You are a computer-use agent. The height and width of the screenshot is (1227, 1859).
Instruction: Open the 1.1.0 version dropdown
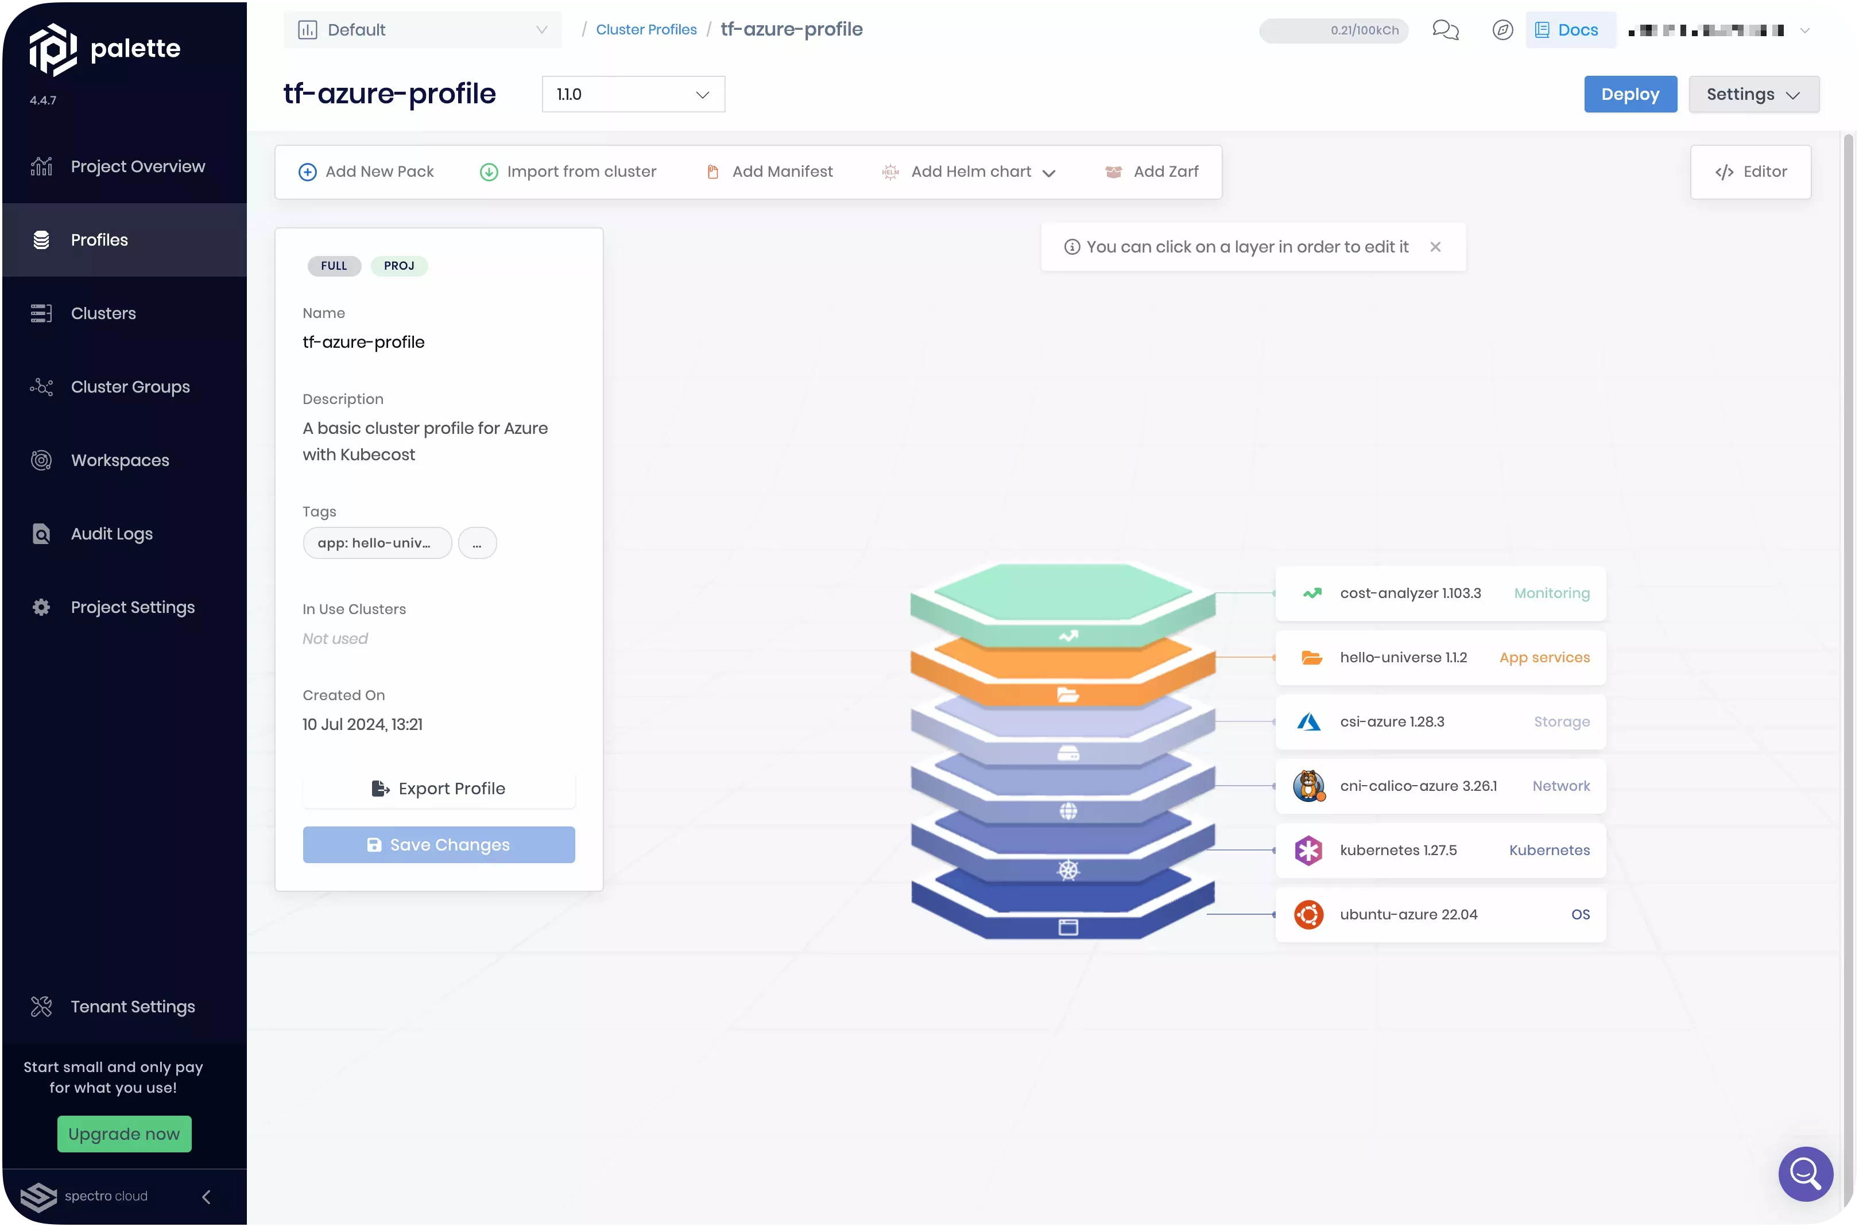[633, 94]
